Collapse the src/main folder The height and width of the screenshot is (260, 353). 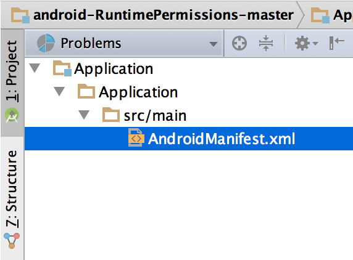pos(84,115)
